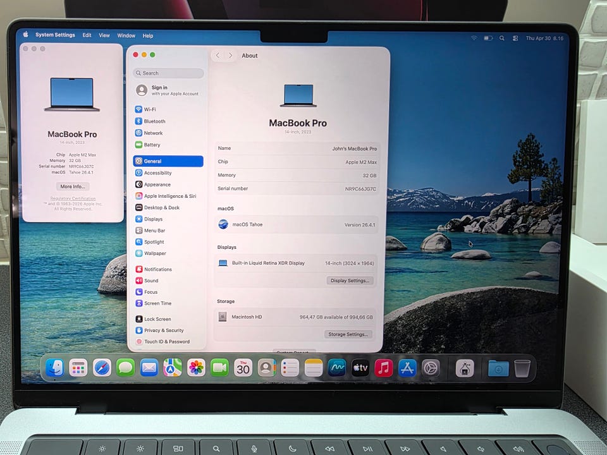This screenshot has height=455, width=607.
Task: Open Finder from the Dock
Action: coord(55,368)
